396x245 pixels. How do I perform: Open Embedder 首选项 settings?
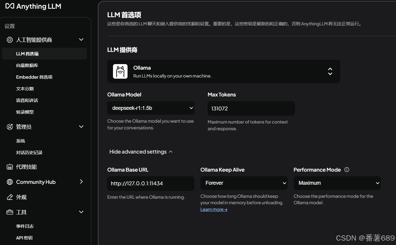tap(34, 77)
